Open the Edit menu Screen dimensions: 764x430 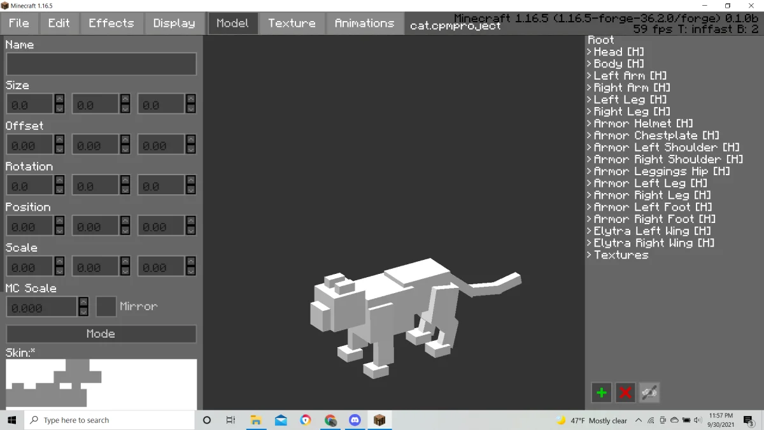click(x=59, y=24)
